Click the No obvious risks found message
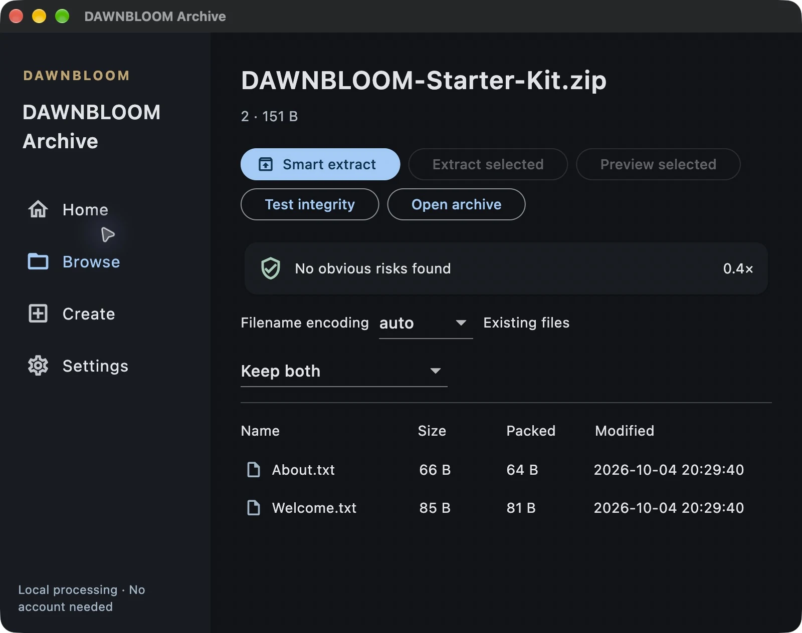The width and height of the screenshot is (802, 633). (373, 268)
